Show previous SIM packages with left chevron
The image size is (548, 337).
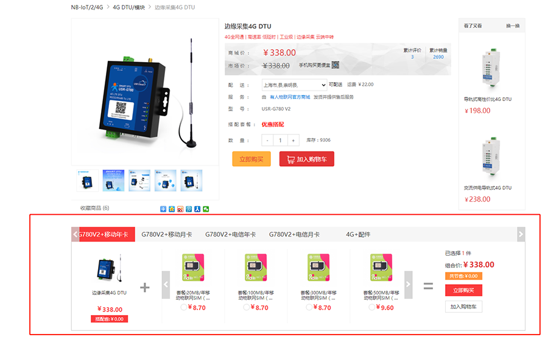[166, 285]
